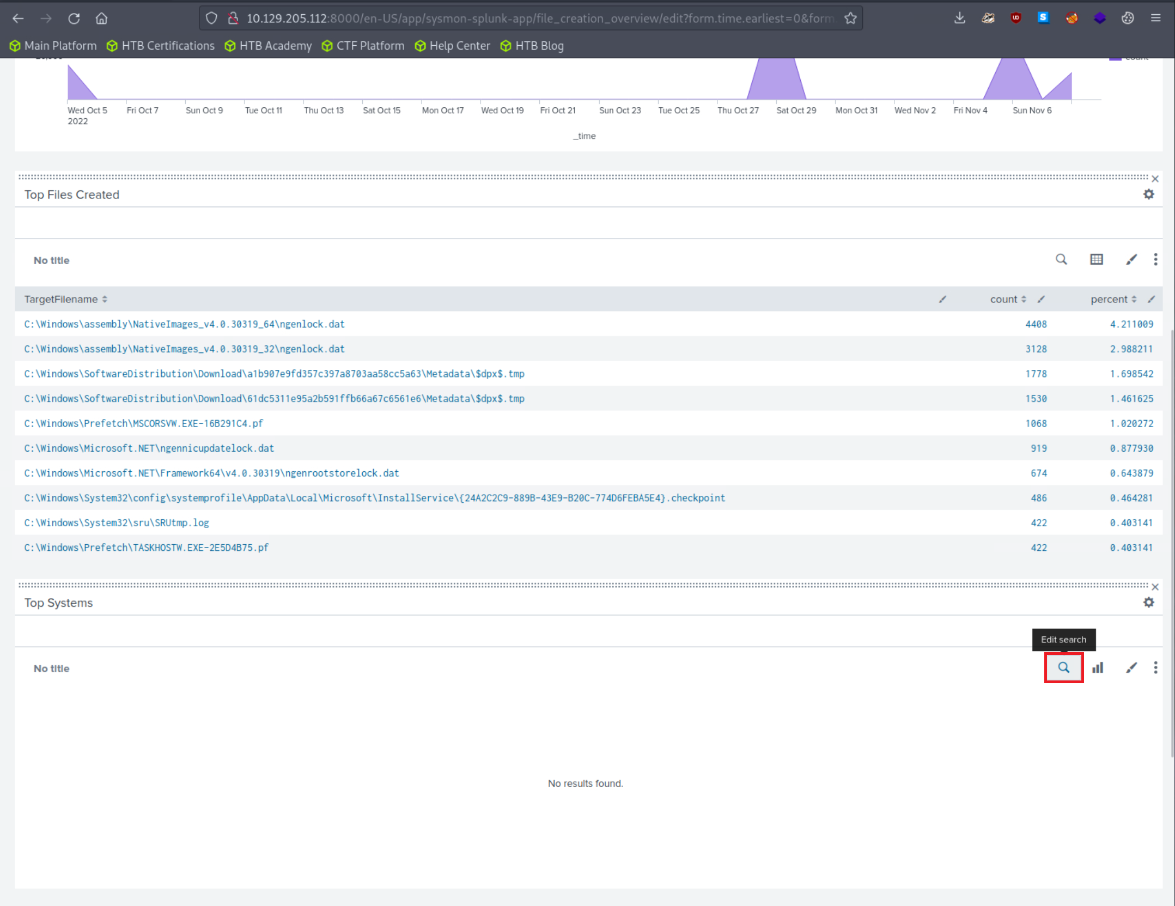Open the paintbrush edit icon on Top Files panel

tap(1131, 259)
